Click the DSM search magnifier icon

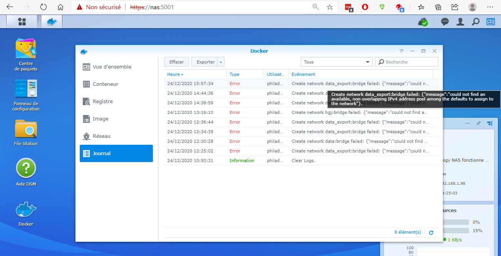click(476, 22)
